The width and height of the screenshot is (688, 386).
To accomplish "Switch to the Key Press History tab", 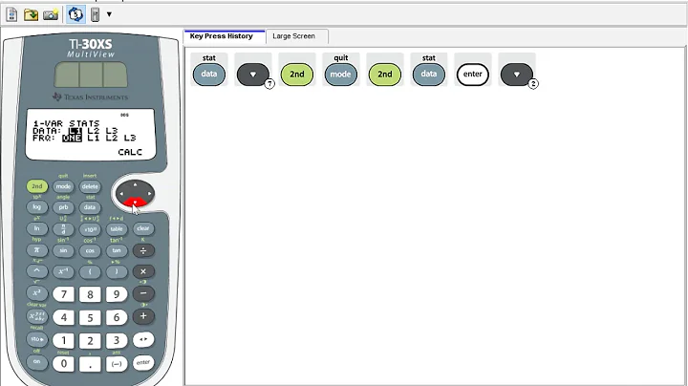I will 221,36.
